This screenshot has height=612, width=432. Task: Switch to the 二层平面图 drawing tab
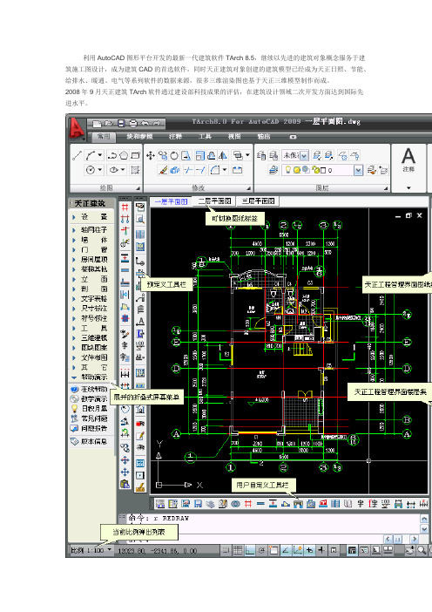[x=215, y=201]
